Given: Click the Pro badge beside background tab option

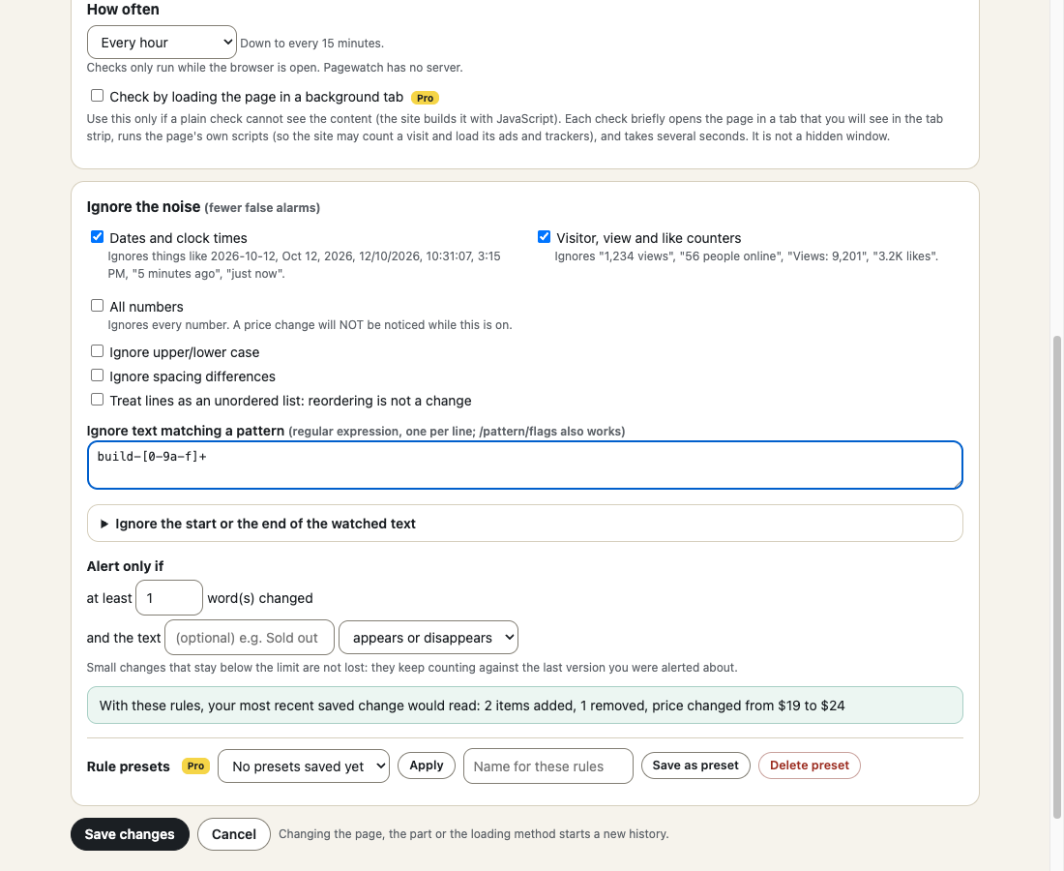Looking at the screenshot, I should click(x=425, y=98).
